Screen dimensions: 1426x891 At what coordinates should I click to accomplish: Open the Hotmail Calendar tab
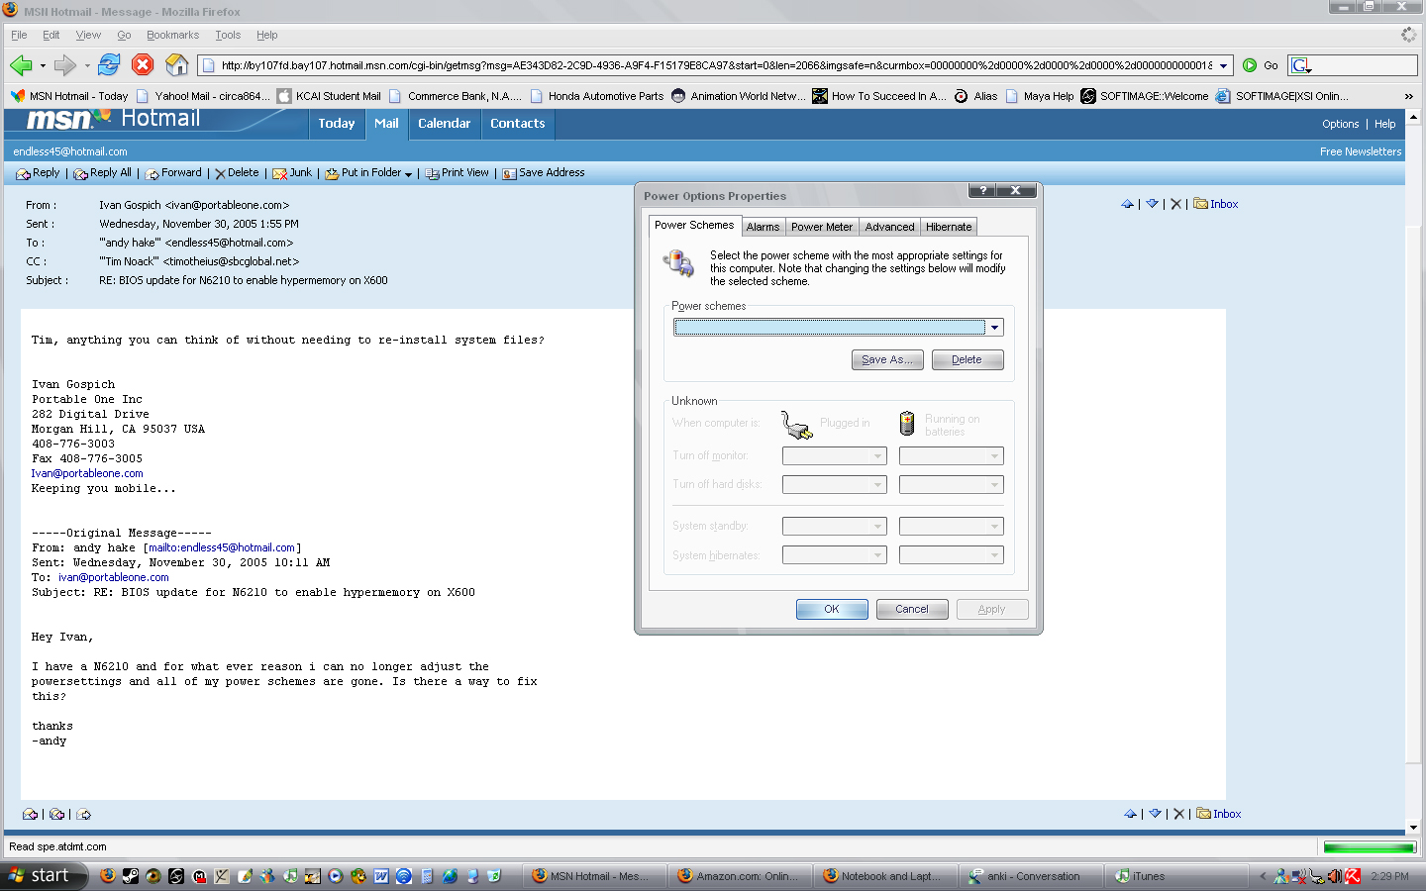click(x=444, y=124)
